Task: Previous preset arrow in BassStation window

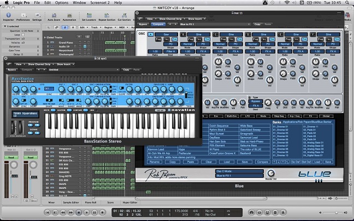Action: pos(39,70)
